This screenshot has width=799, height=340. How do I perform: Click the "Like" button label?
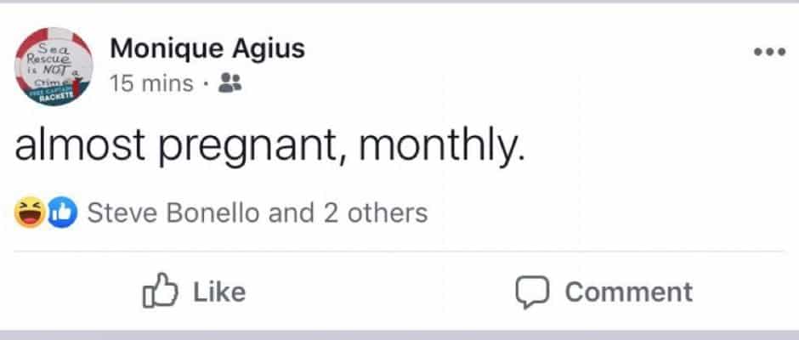(x=219, y=292)
